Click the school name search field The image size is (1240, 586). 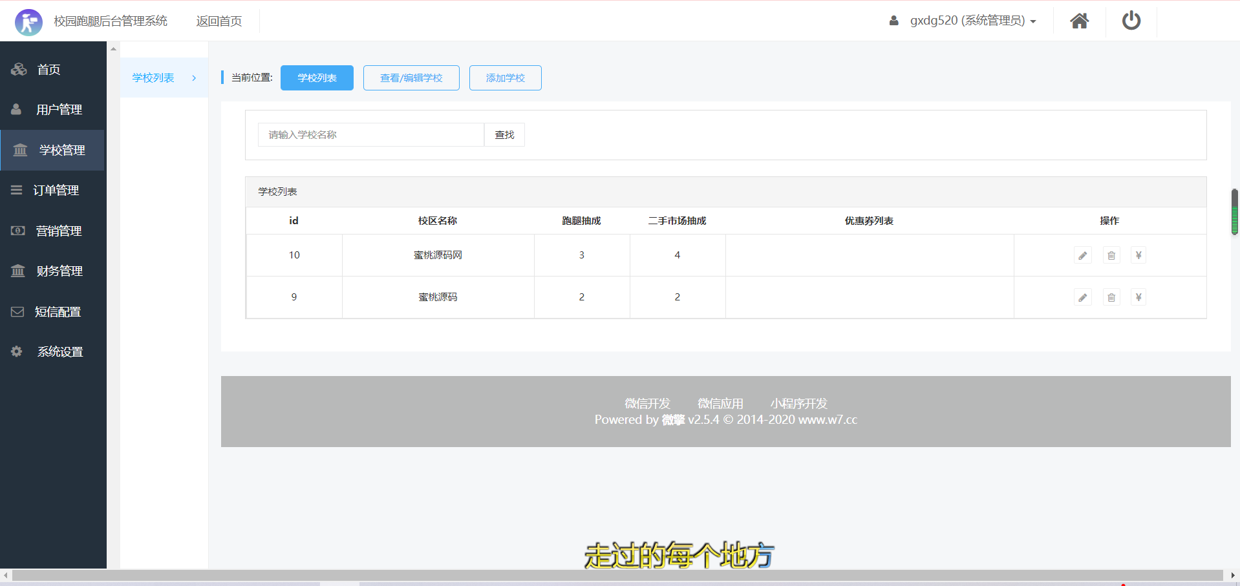pyautogui.click(x=370, y=135)
